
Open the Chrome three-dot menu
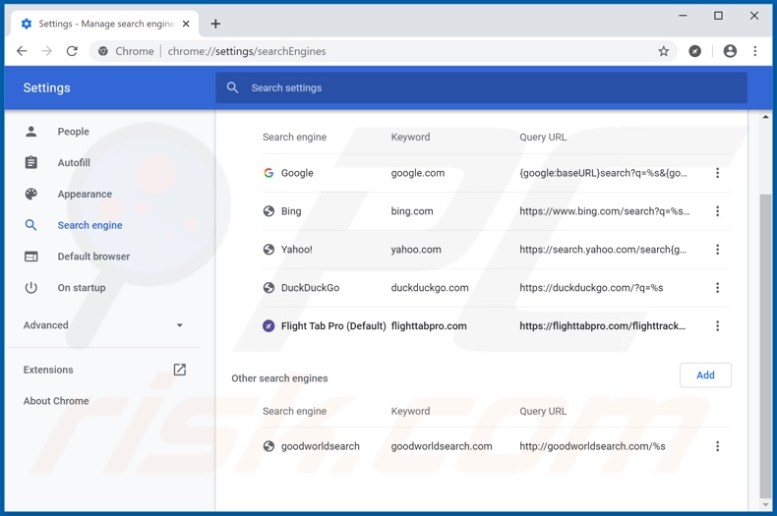click(x=754, y=51)
